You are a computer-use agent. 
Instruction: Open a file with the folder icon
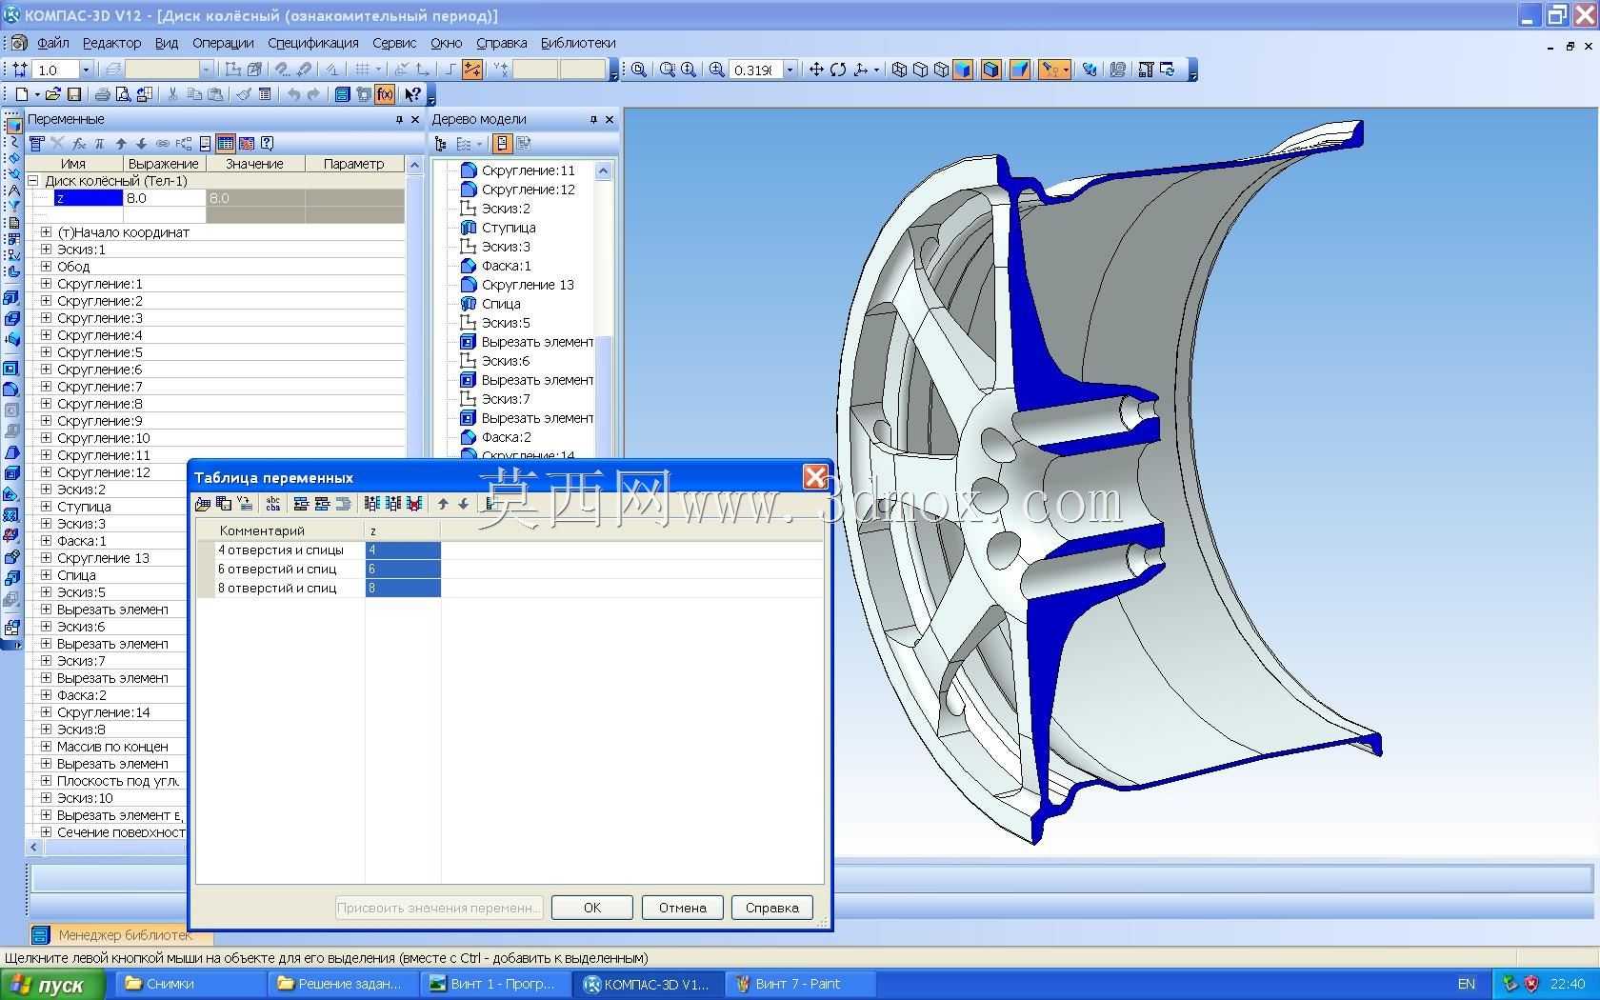point(53,94)
